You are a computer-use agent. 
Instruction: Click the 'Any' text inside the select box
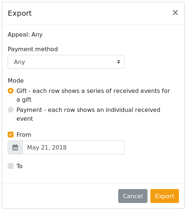tap(19, 62)
